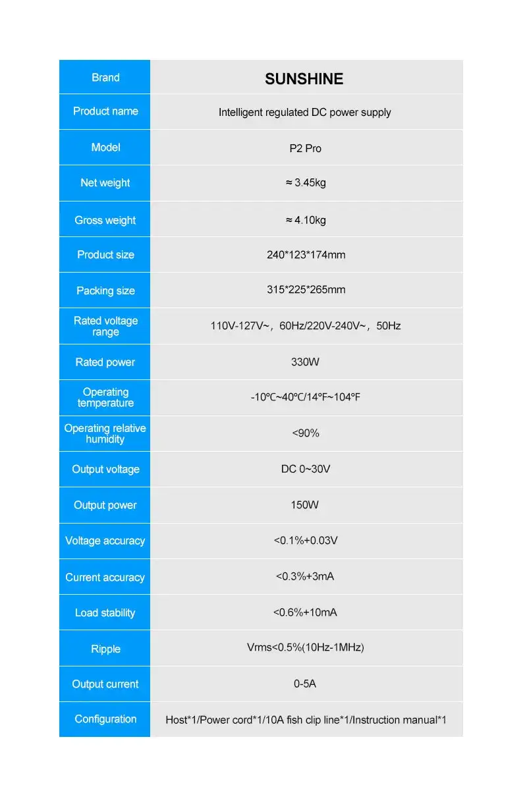The width and height of the screenshot is (527, 785).
Task: Select the Ripple Vrms value text
Action: (x=305, y=647)
